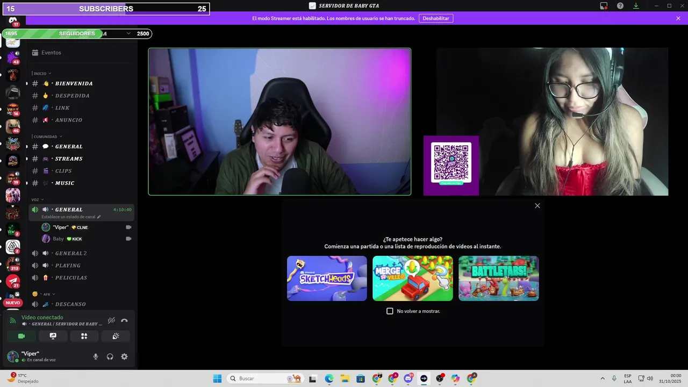This screenshot has width=688, height=387.
Task: Mute the microphone in user panel
Action: (x=96, y=356)
